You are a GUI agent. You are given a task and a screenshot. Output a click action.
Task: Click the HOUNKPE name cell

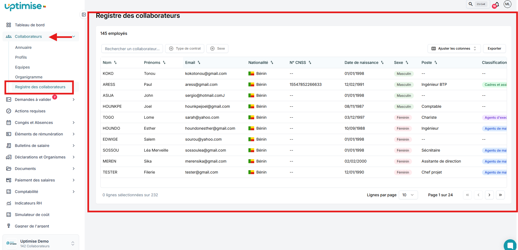point(112,106)
